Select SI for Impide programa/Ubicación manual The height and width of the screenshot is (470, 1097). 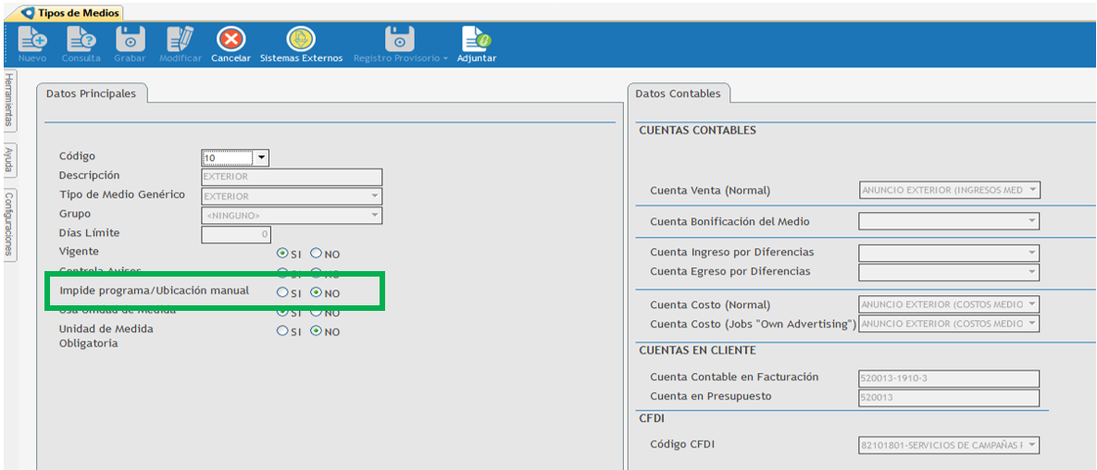(x=282, y=292)
